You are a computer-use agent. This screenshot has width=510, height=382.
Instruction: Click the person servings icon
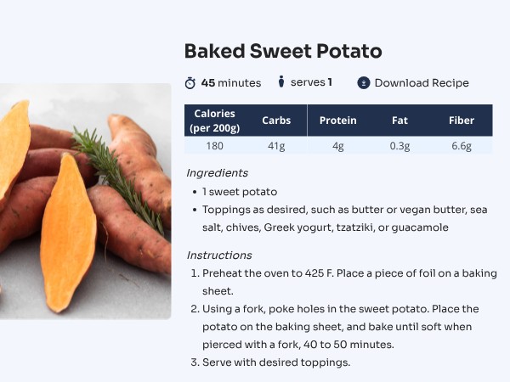280,82
